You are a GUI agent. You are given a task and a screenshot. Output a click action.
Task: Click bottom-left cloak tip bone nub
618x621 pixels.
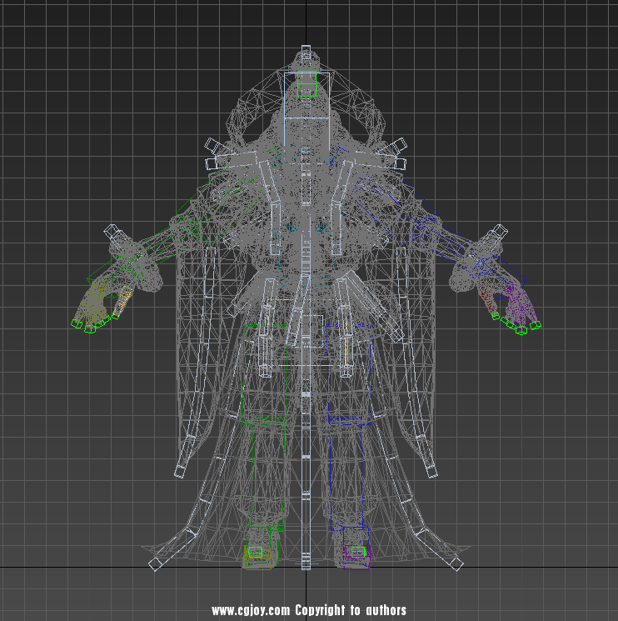154,564
